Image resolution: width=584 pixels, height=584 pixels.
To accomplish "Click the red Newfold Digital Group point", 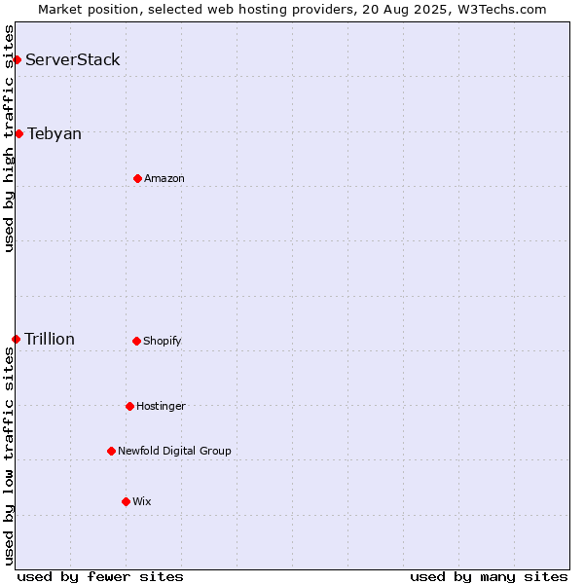I will tap(111, 452).
